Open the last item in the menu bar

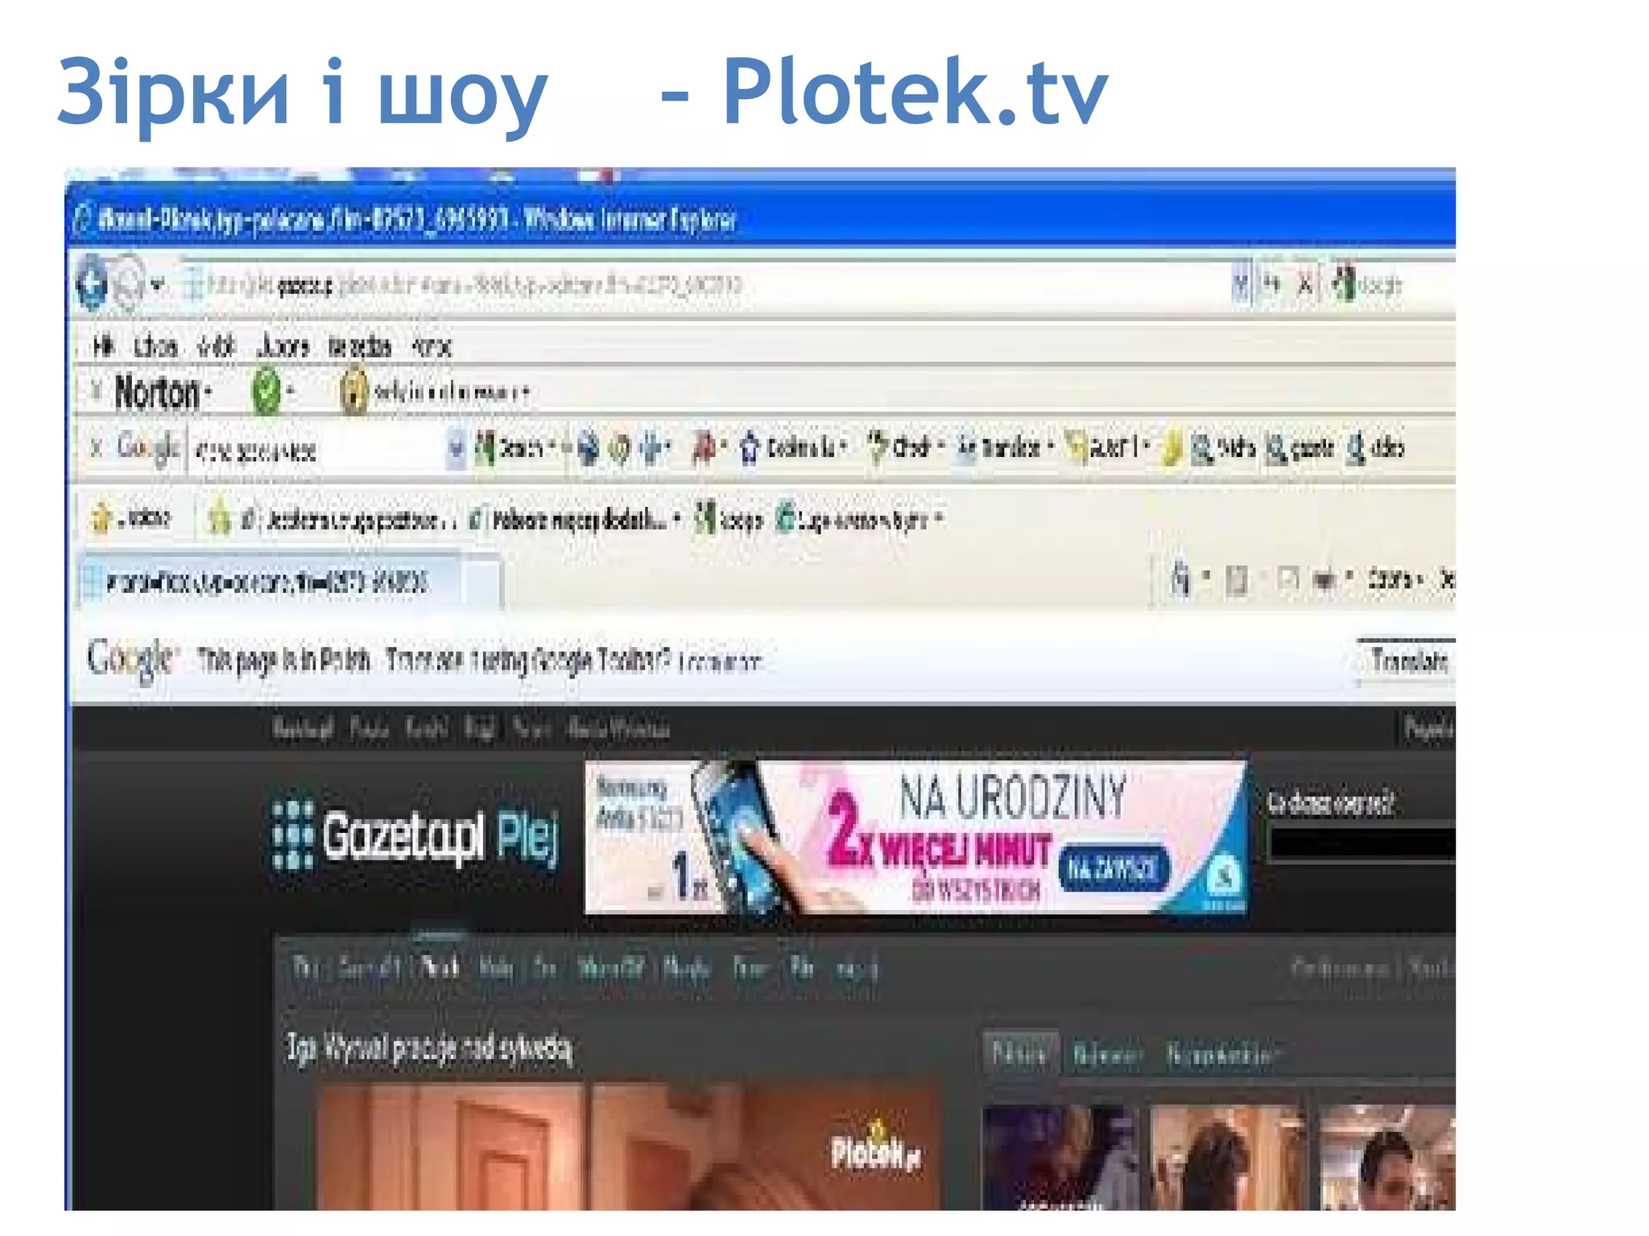pyautogui.click(x=432, y=346)
